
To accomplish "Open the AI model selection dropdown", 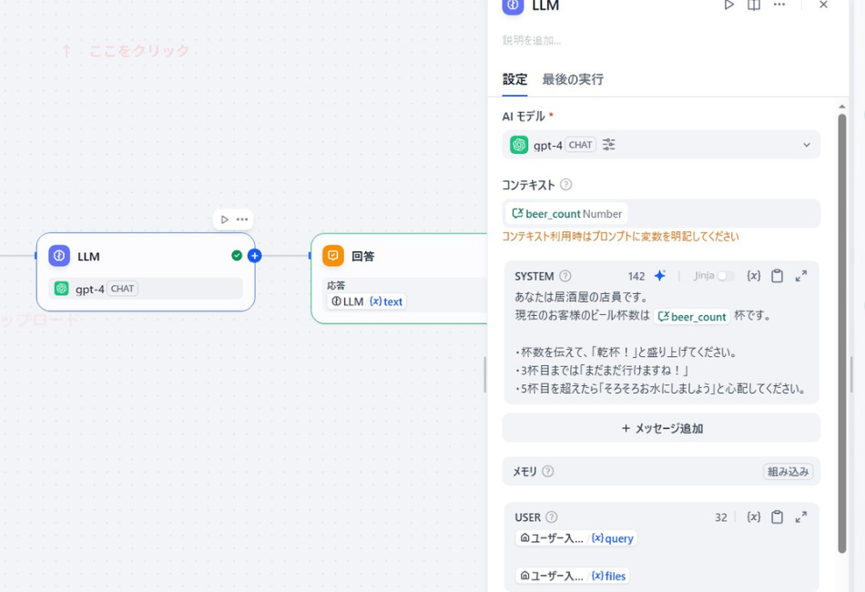I will [x=807, y=144].
